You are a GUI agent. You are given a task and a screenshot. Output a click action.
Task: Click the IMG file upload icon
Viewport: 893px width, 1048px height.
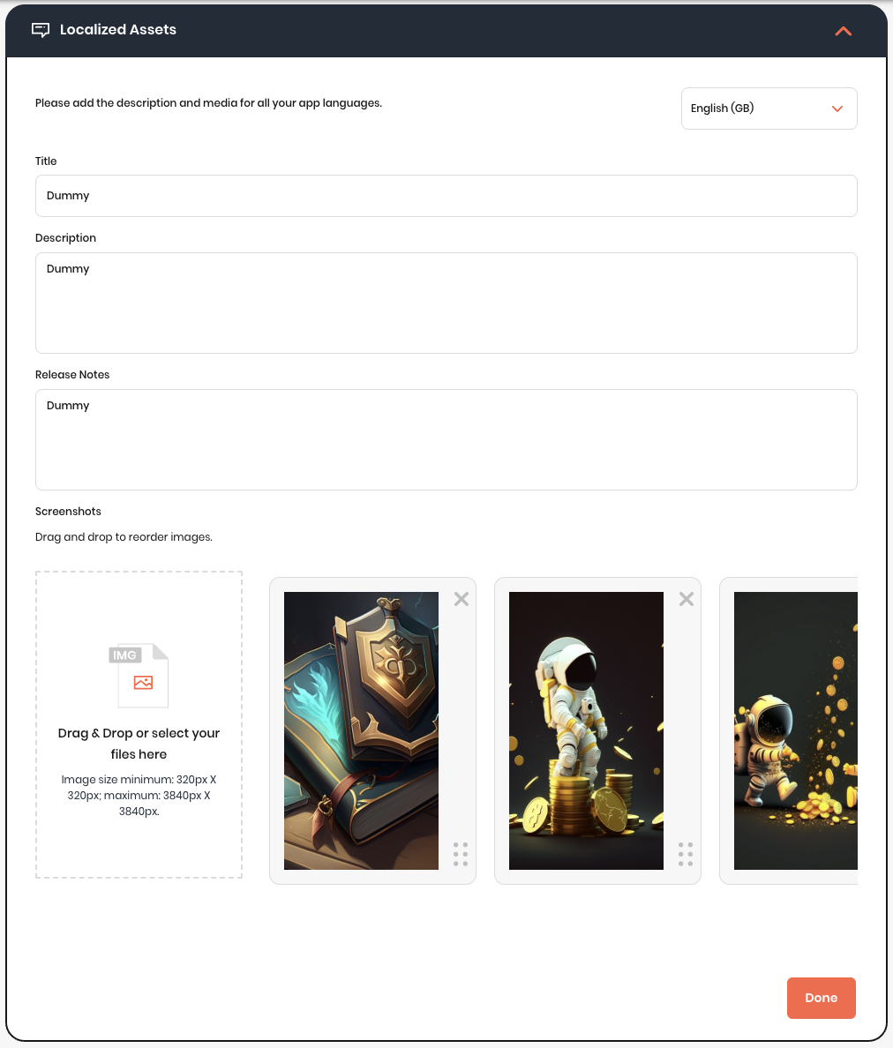[x=139, y=675]
